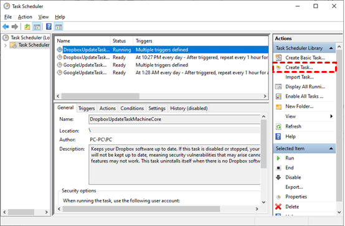Click the details pane scroll-down arrow
This screenshot has width=345, height=226.
(263, 202)
